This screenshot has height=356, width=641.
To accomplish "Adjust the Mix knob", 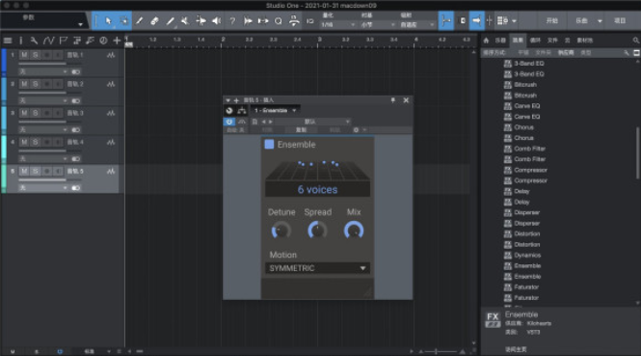I will point(354,231).
